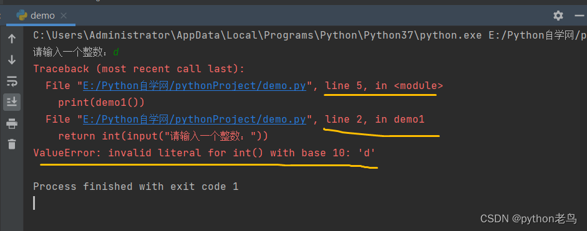Clear all console output with trash icon
This screenshot has height=231, width=587.
(12, 144)
